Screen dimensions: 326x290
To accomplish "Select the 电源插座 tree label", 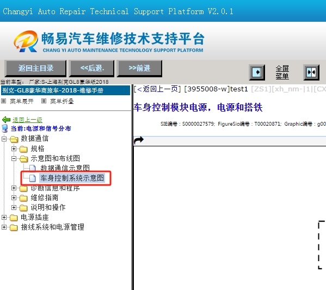I will [34, 218].
